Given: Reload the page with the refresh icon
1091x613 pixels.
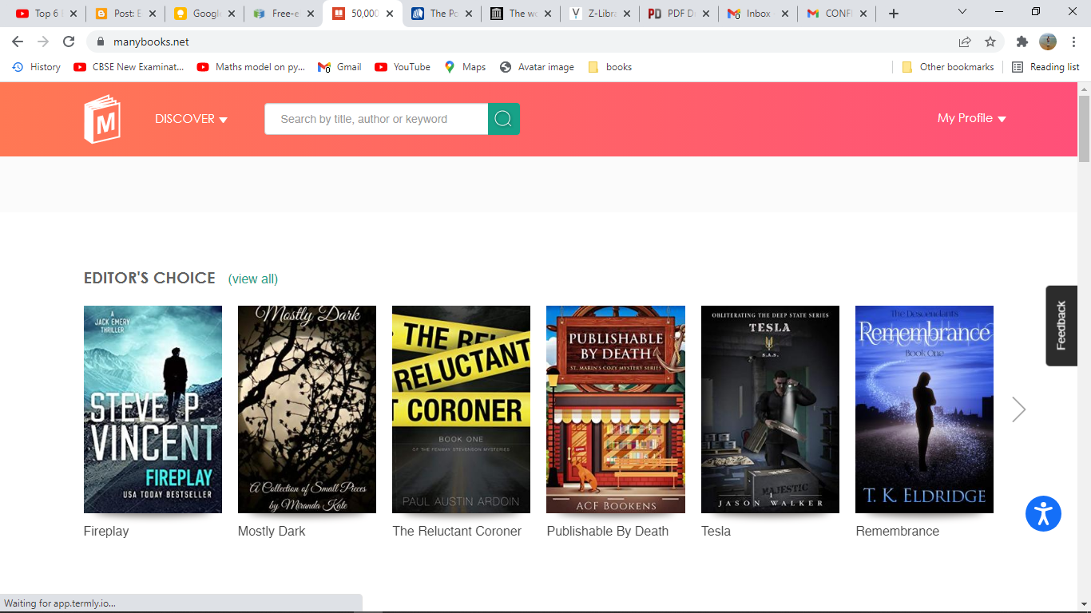Looking at the screenshot, I should [x=69, y=42].
